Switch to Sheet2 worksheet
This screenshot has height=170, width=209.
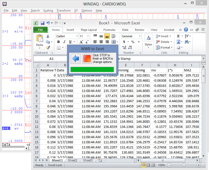click(72, 160)
